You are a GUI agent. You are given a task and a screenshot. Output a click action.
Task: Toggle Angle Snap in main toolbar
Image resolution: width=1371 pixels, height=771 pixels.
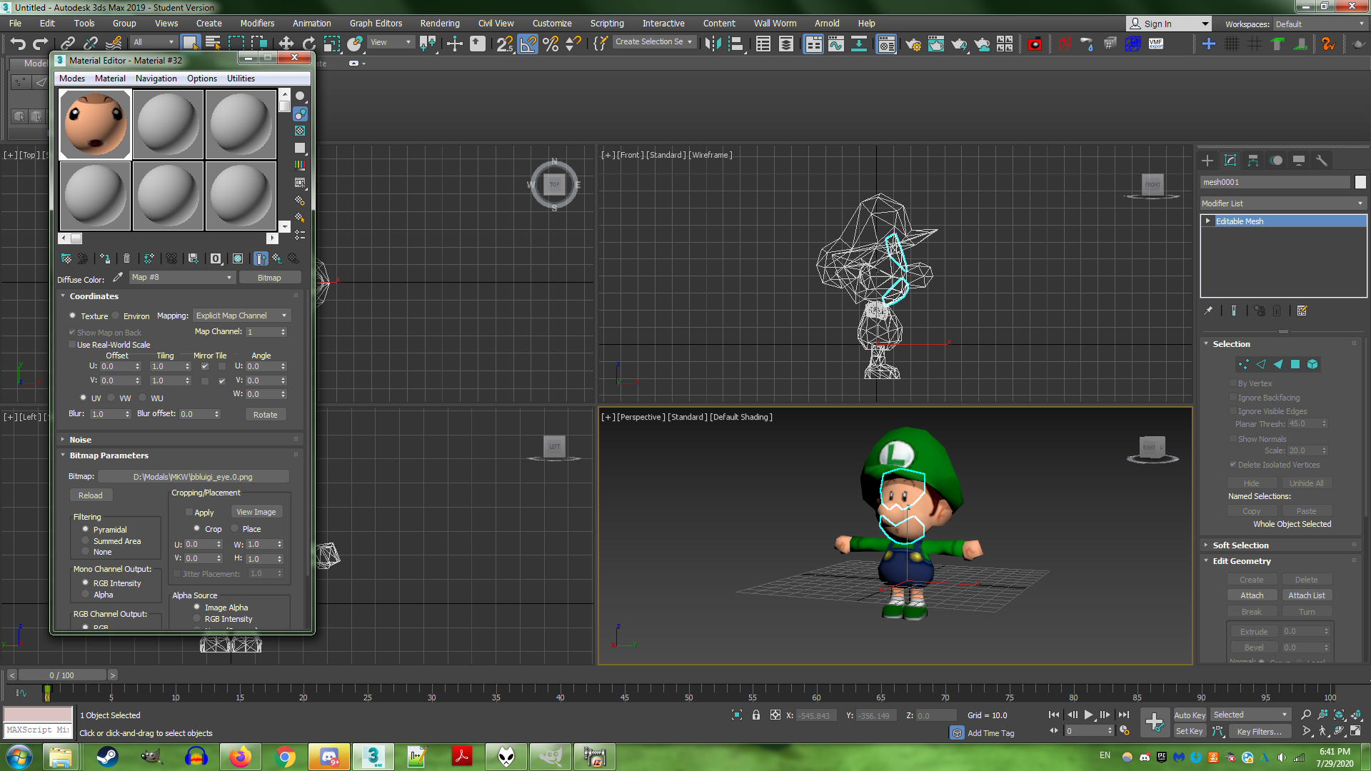point(528,44)
